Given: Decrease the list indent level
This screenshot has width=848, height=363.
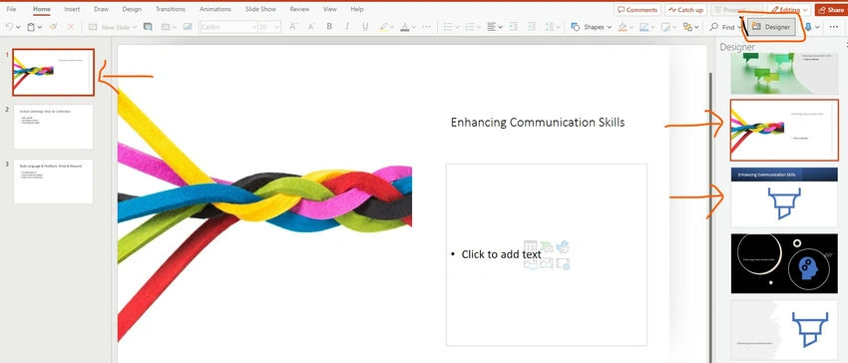Looking at the screenshot, I should click(x=513, y=27).
